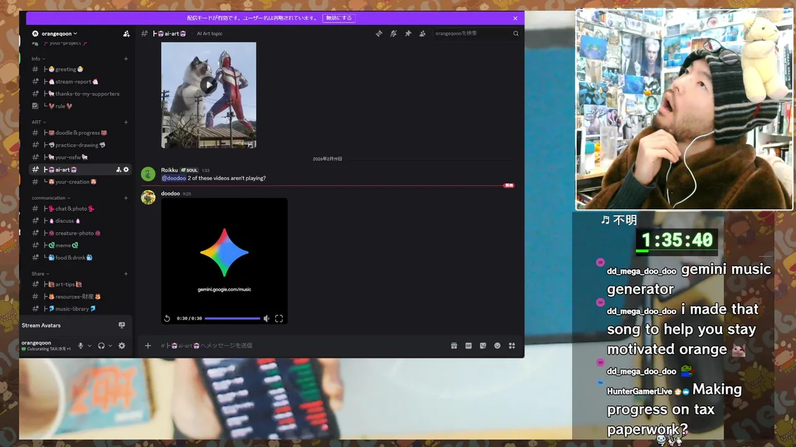Viewport: 796px width, 447px height.
Task: Play the cat and Ultraman video
Action: coord(208,85)
